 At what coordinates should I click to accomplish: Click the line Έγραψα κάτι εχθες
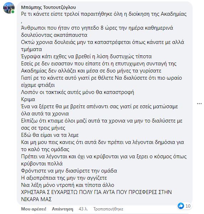[x=87, y=56]
